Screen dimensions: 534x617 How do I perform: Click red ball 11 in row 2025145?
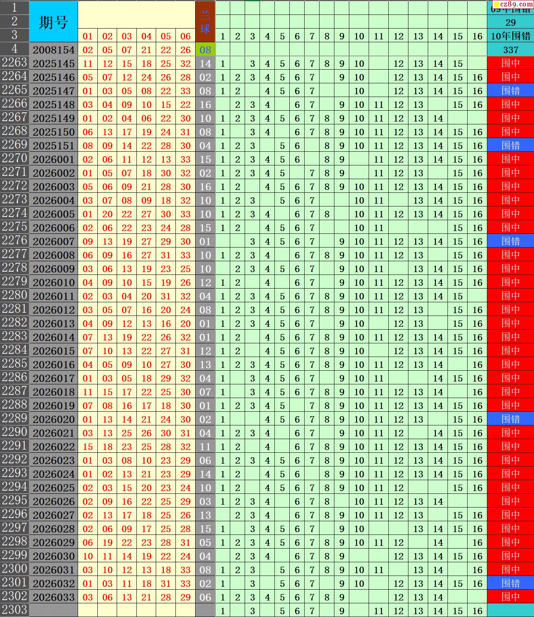pos(88,63)
